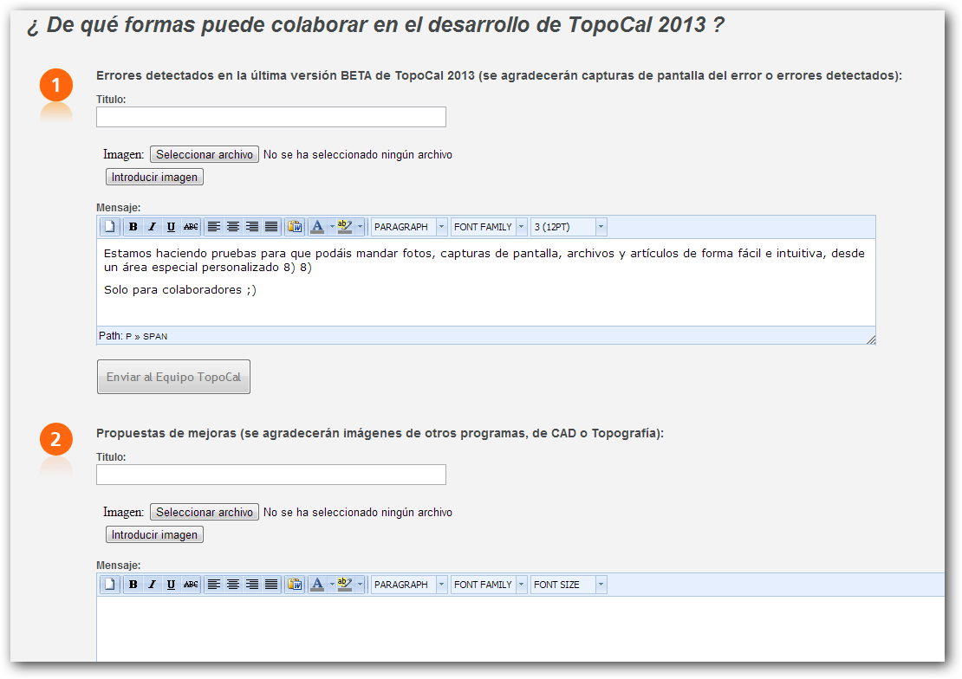Click Seleccionar archivo in section 1
962x679 pixels.
(205, 154)
